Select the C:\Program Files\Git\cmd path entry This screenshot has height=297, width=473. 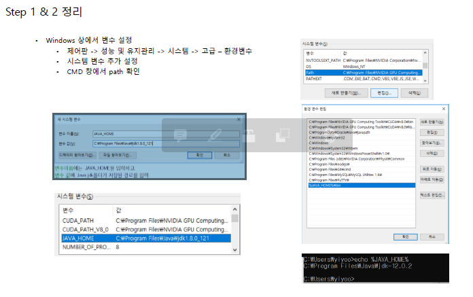(362, 169)
